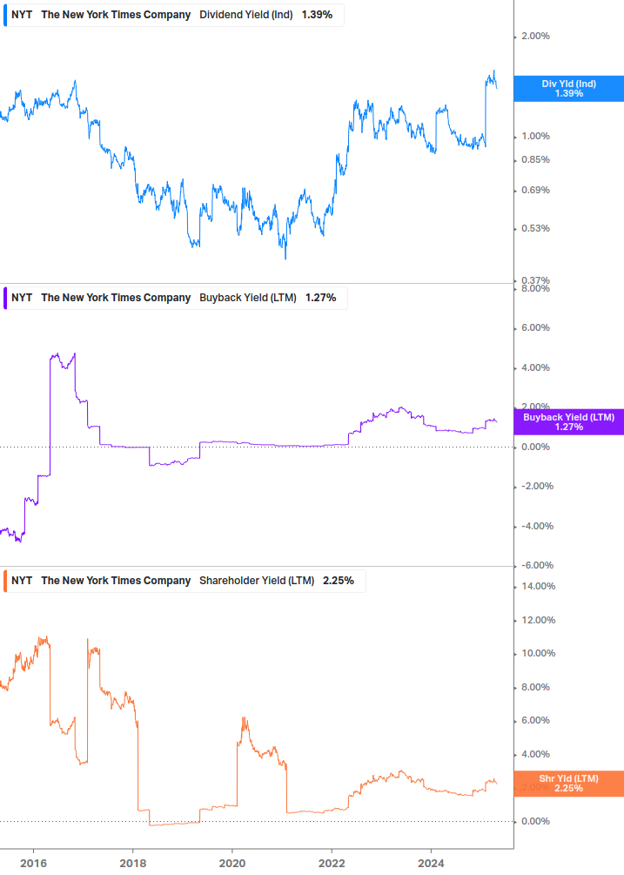Viewport: 624px width, 875px height.
Task: Click the blue color bar in dividend legend
Action: click(5, 15)
